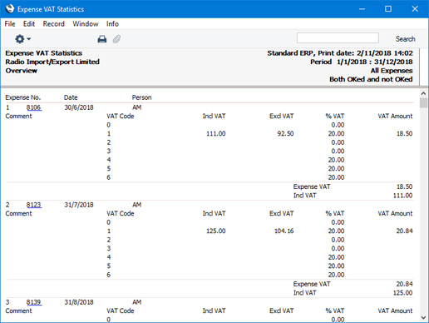Open the Window menu
The height and width of the screenshot is (323, 429).
coord(86,24)
